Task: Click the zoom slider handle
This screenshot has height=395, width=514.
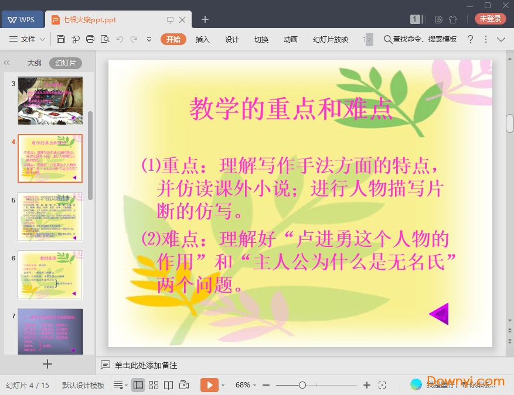Action: (302, 384)
